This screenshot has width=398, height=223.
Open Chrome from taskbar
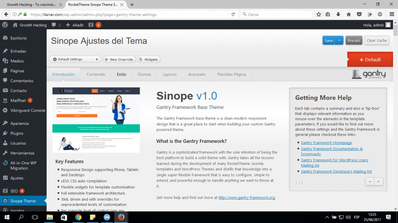tap(78, 217)
